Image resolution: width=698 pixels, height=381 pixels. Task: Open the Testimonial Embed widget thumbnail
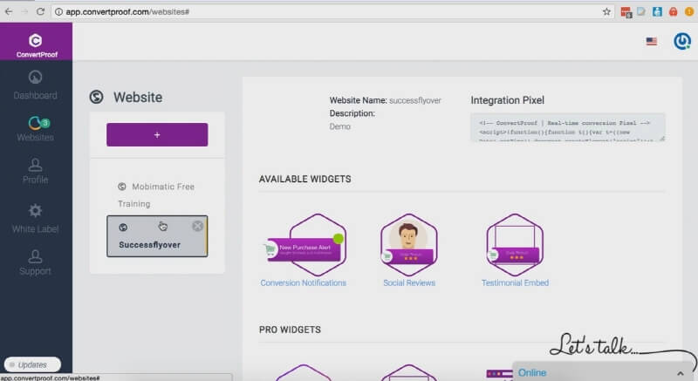(x=515, y=245)
